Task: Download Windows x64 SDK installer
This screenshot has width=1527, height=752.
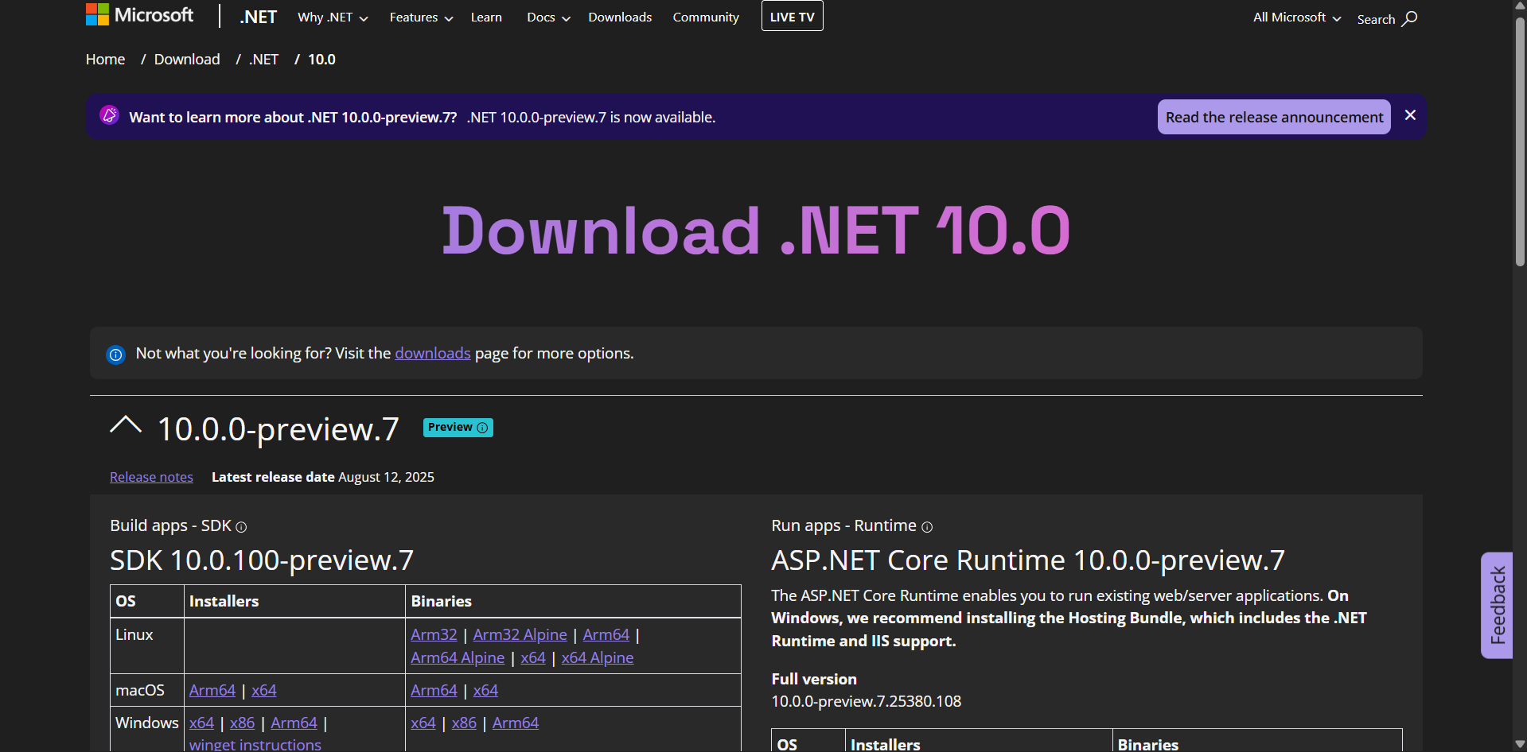Action: 201,723
